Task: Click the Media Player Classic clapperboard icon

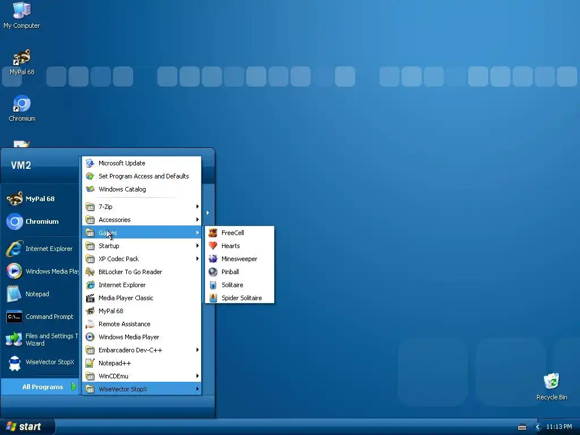Action: [90, 298]
